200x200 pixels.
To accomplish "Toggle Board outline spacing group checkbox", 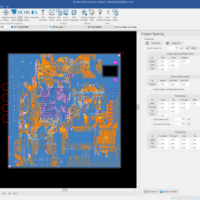I will [148, 77].
